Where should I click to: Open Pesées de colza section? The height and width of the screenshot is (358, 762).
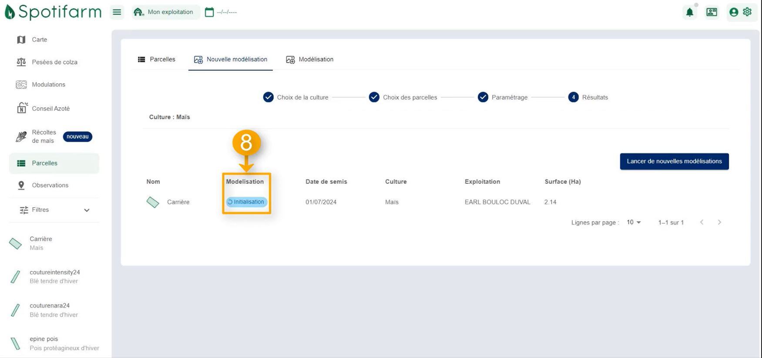click(54, 62)
